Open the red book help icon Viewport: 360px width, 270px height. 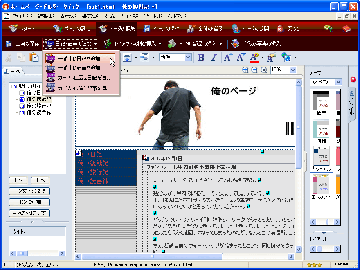click(346, 29)
